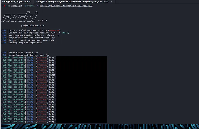Click the nuclei ASCII art logo
Viewport: 199px width, 129px height.
pos(20,17)
